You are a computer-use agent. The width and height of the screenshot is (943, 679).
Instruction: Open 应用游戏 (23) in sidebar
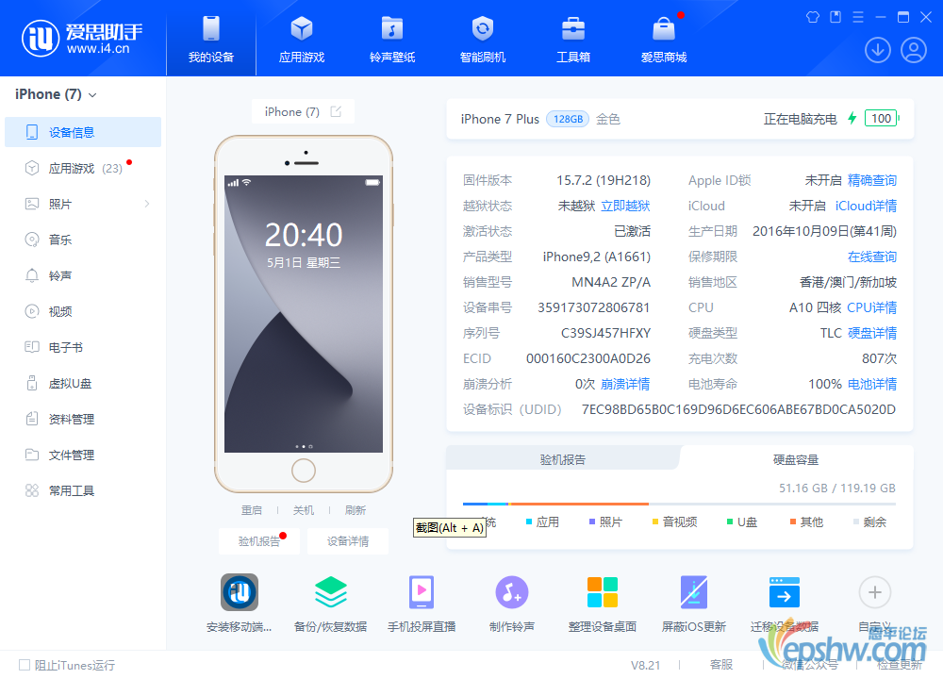83,169
